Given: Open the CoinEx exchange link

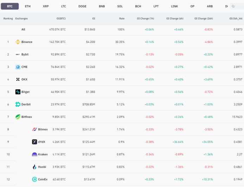Looking at the screenshot, I should 43,179.
